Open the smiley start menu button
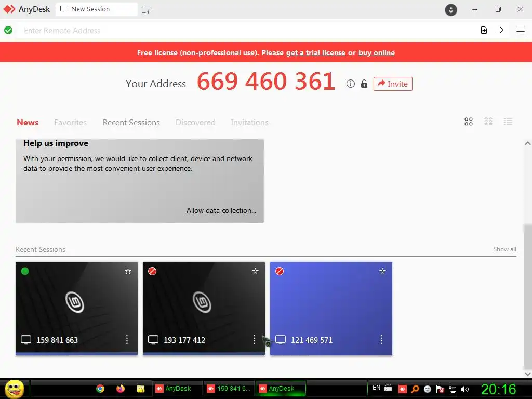Screen dimensions: 532x399 tap(14, 389)
